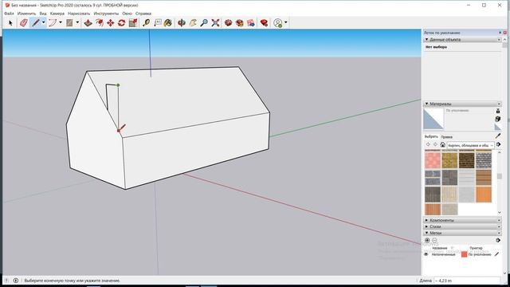Screen dimensions: 510x287
Task: Open the Draw menu
Action: 79,14
